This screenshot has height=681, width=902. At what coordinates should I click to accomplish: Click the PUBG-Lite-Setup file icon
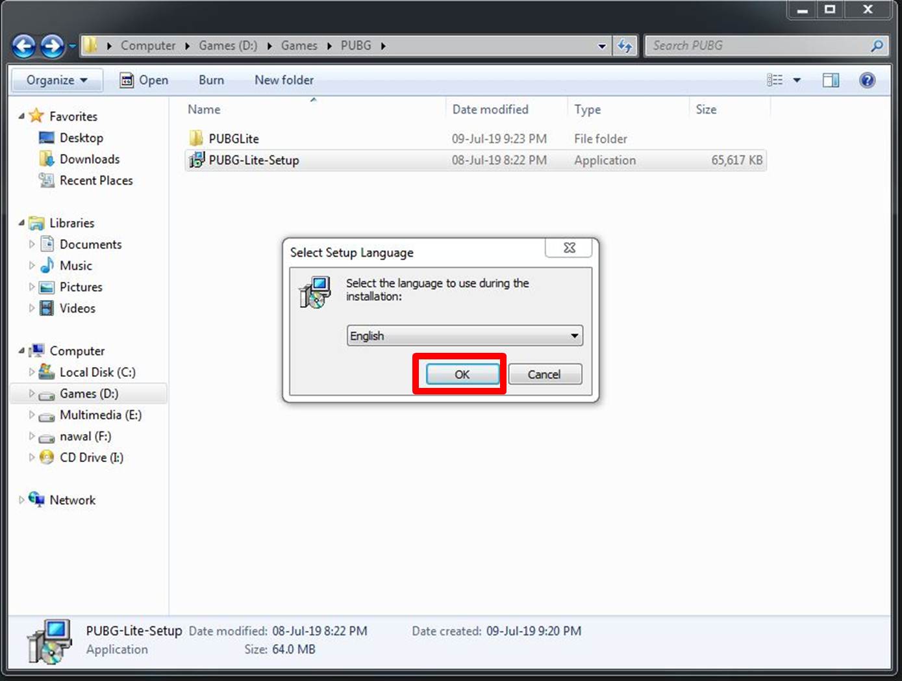[x=196, y=160]
